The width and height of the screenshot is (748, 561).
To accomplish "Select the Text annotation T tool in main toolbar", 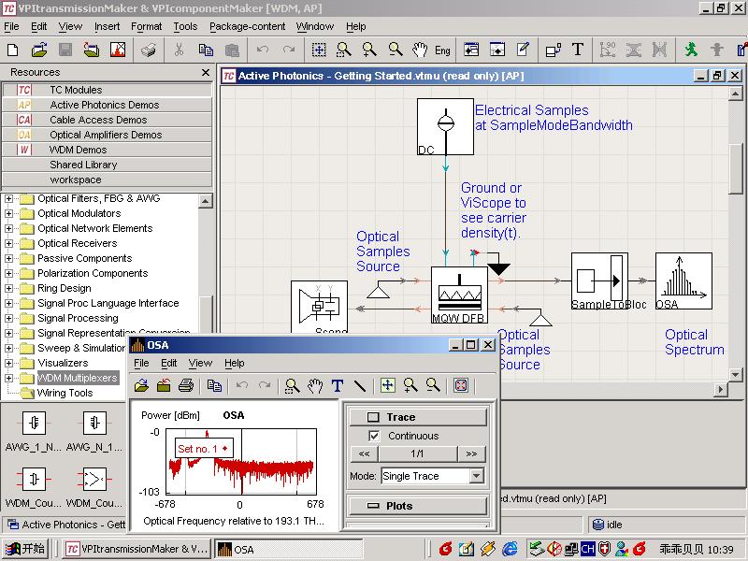I will 578,50.
